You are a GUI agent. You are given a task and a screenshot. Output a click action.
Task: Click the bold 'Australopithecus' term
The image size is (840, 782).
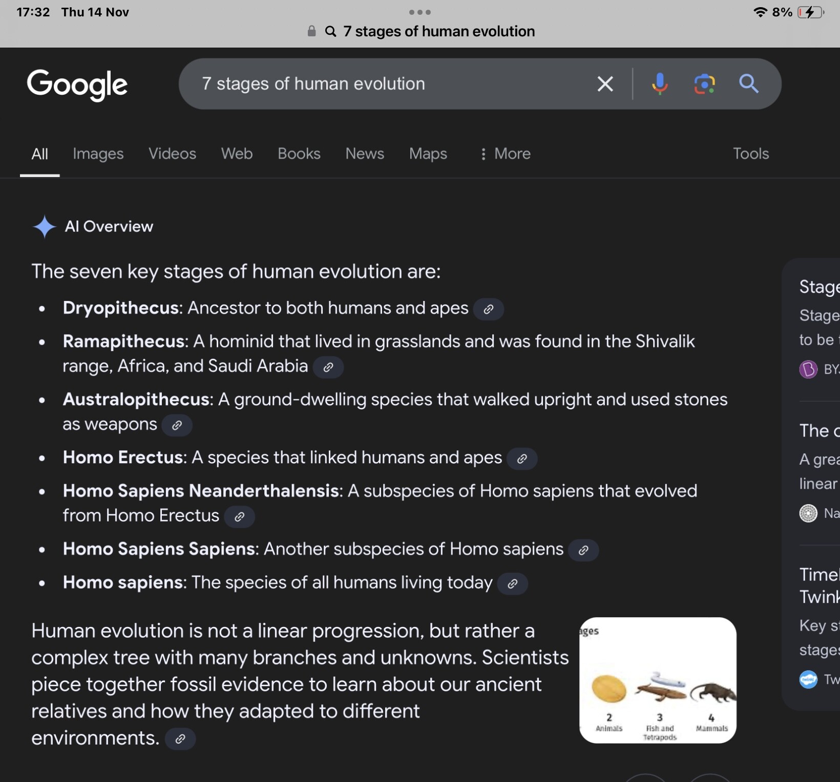tap(136, 399)
